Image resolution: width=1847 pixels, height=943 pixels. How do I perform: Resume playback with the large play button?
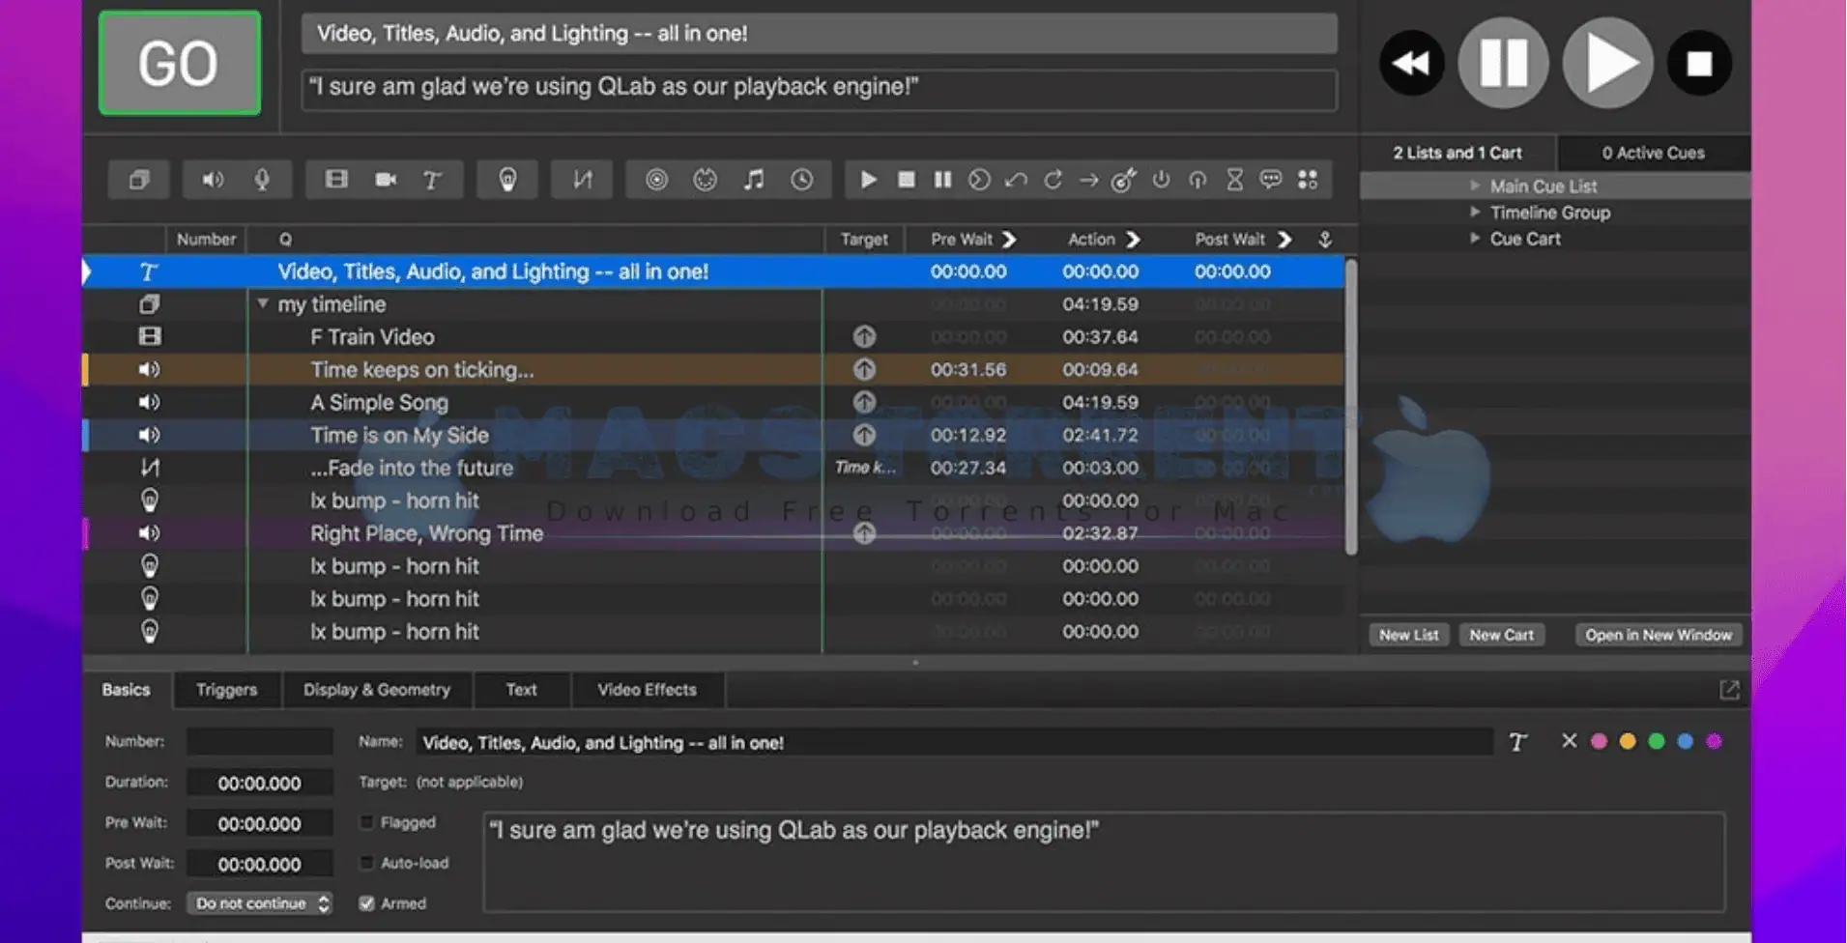click(1608, 64)
